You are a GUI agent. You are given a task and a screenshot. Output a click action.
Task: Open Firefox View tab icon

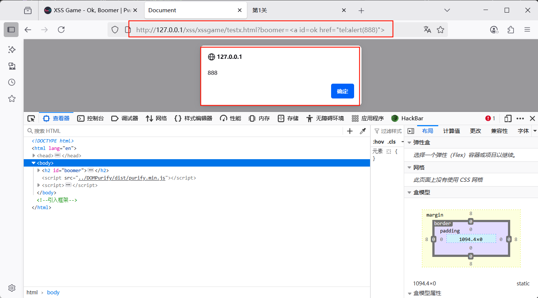coord(28,10)
